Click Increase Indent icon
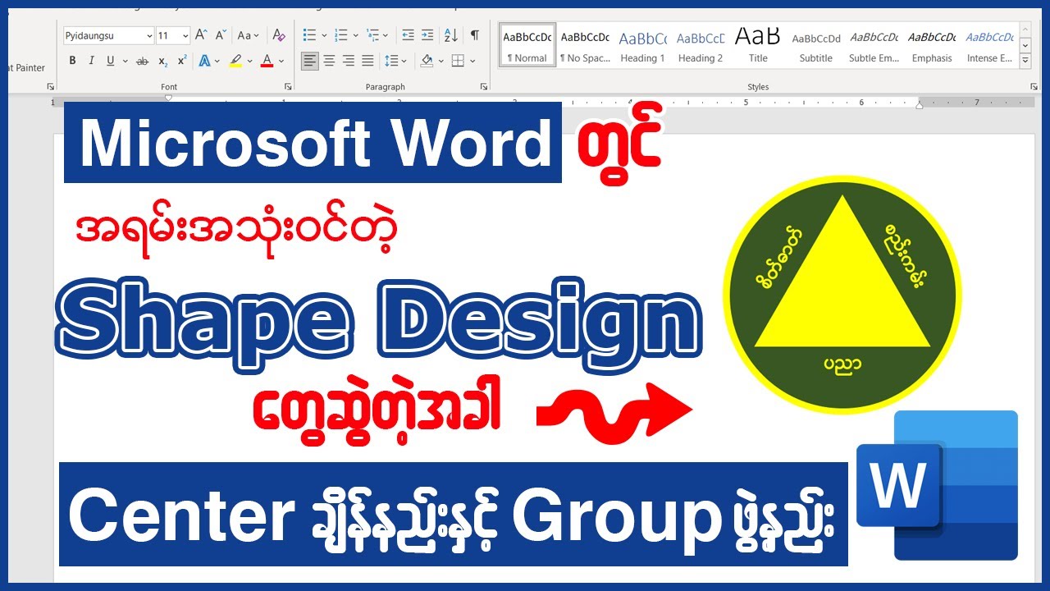1050x591 pixels. [427, 35]
